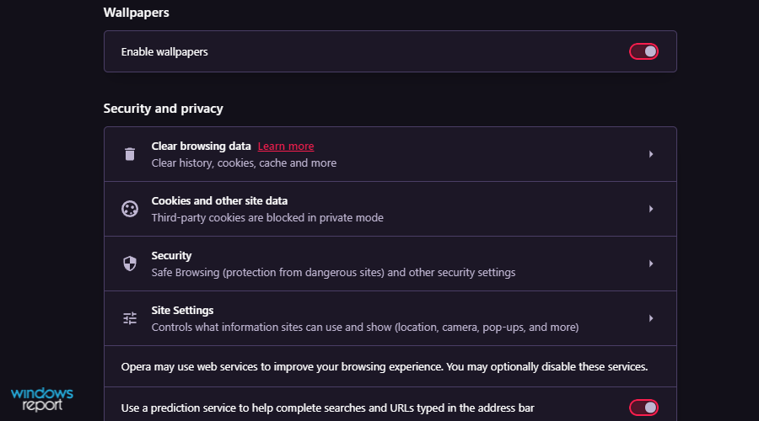
Task: Expand Cookies and other site data chevron
Action: 651,209
